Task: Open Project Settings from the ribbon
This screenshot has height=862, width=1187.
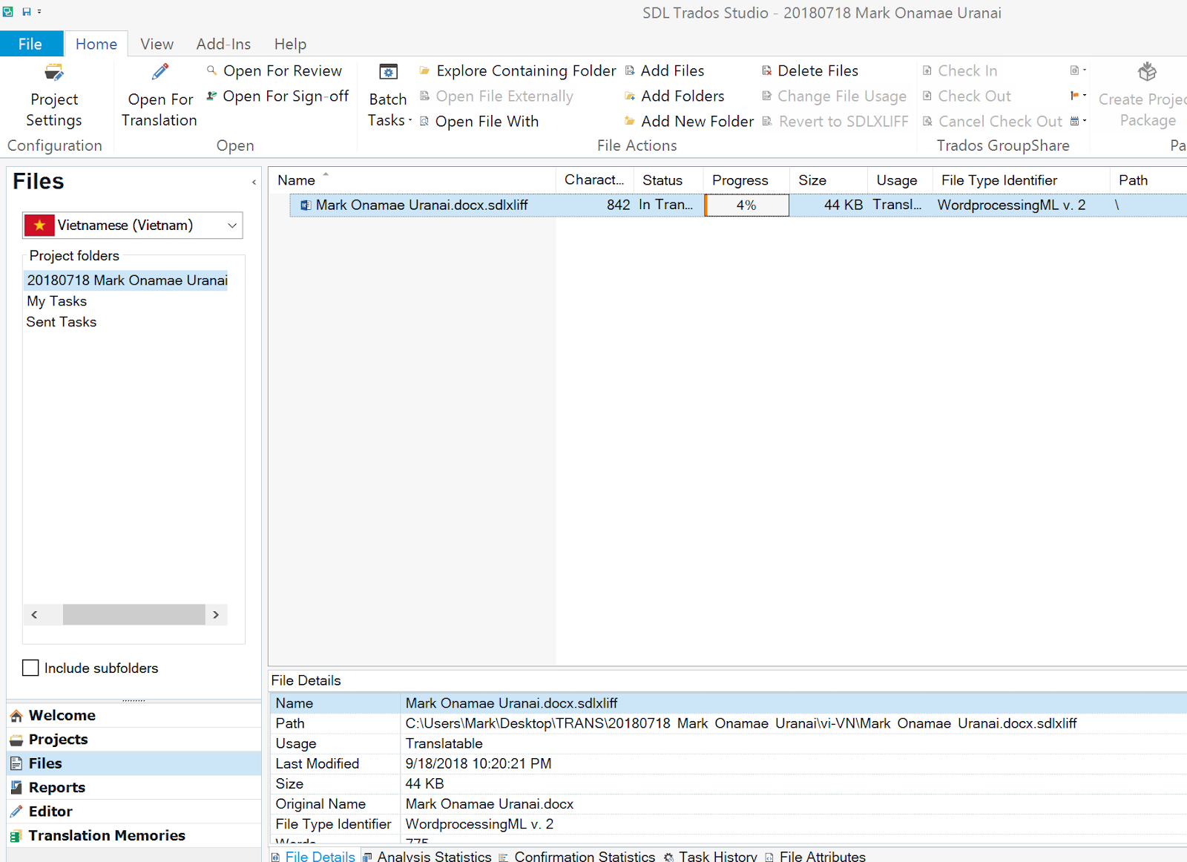Action: [x=54, y=96]
